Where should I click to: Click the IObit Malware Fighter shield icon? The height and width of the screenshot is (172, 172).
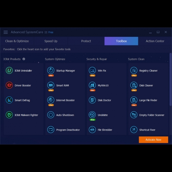pyautogui.click(x=9, y=115)
